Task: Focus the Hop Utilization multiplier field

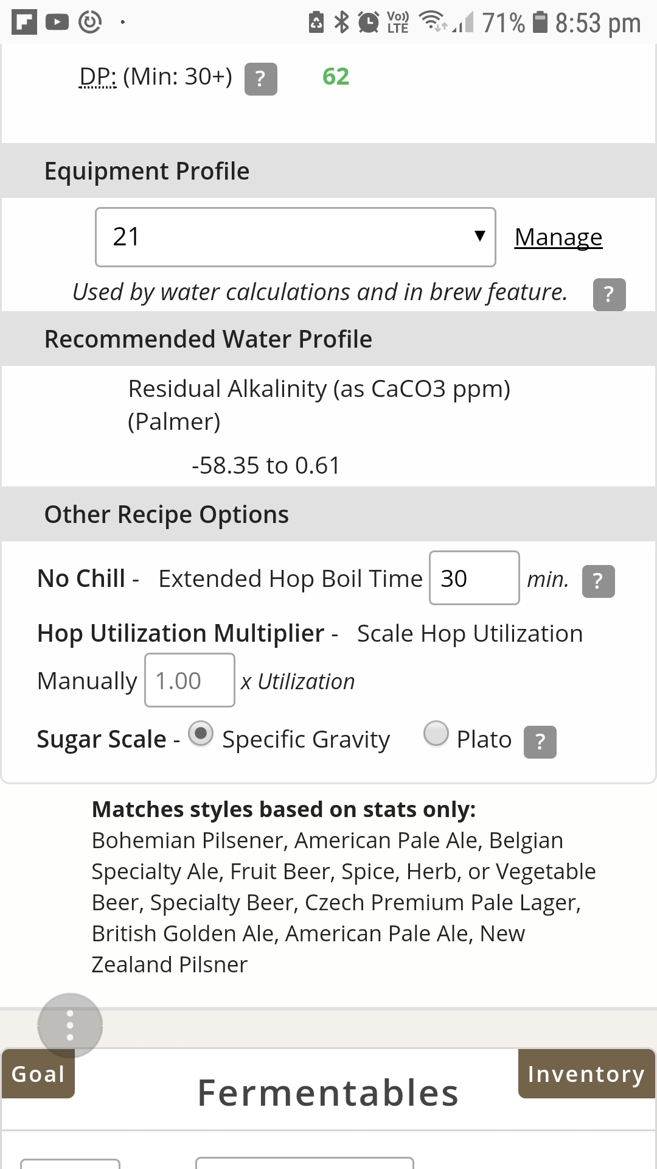Action: point(189,680)
